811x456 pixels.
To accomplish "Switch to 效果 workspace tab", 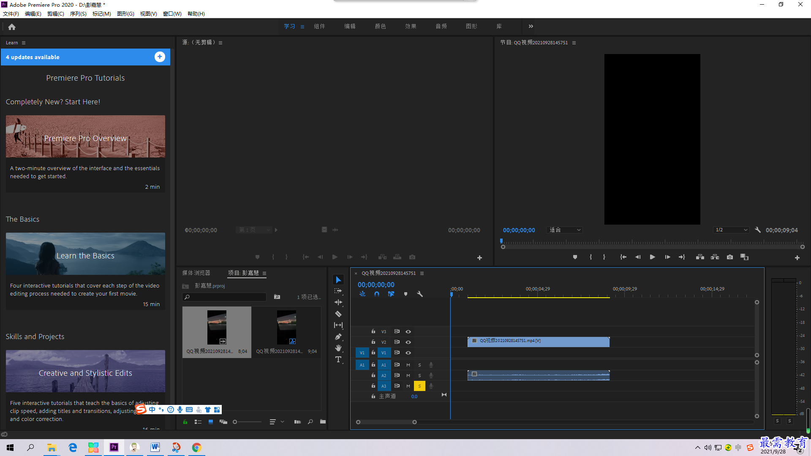I will pos(411,26).
